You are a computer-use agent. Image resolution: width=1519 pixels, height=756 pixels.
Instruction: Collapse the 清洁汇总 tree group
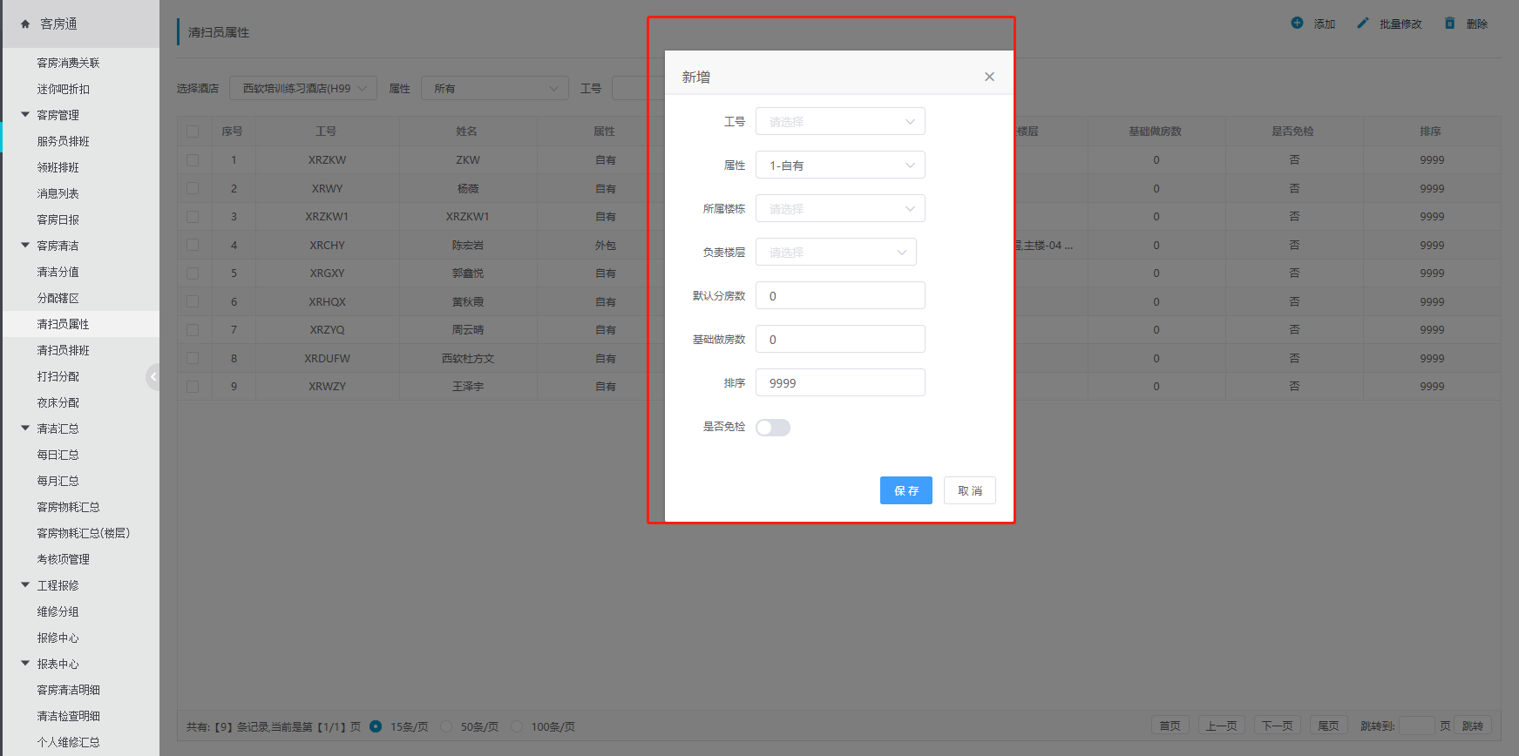click(x=25, y=428)
